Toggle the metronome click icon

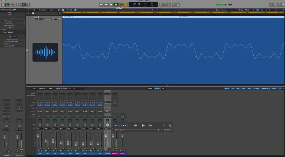coord(178,5)
